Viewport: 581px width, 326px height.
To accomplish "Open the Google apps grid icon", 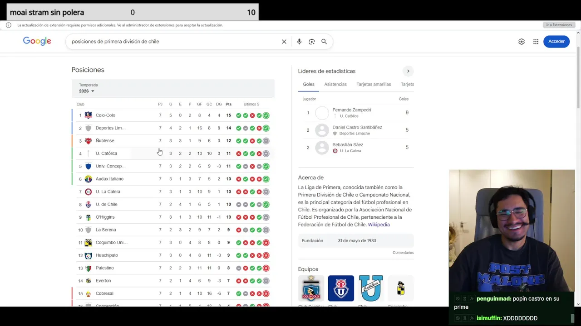I will coord(536,42).
